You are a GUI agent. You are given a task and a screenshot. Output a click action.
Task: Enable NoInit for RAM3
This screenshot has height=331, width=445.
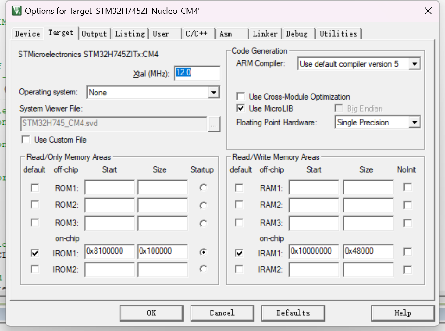pyautogui.click(x=407, y=223)
